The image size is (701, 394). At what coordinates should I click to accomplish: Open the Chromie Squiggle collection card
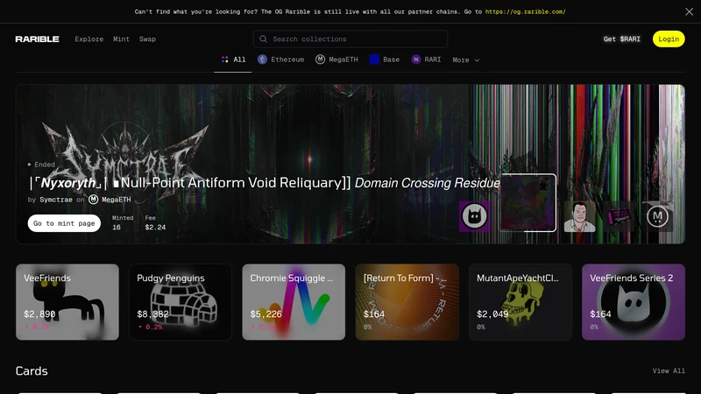click(294, 302)
